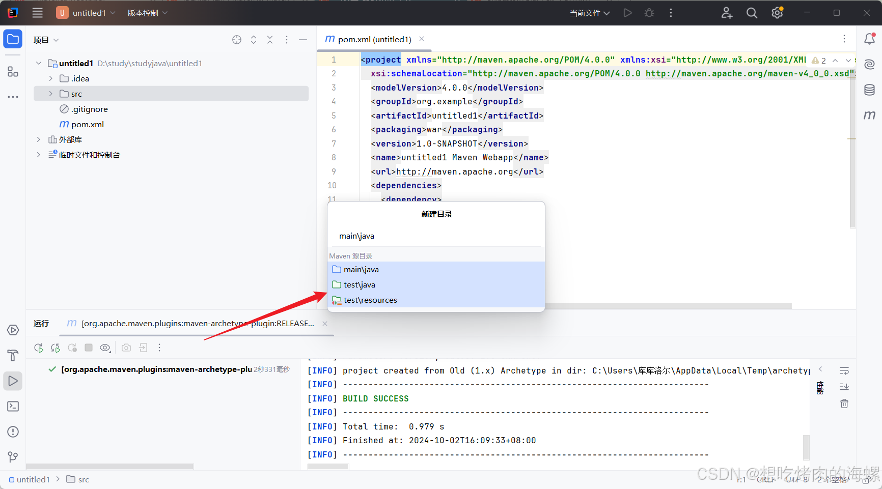This screenshot has height=489, width=882.
Task: Choose main\java from Maven source directories
Action: tap(436, 269)
